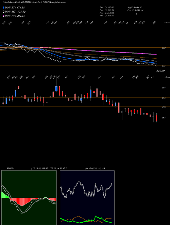The width and height of the screenshot is (170, 225).
Task: Click the Pre H: 169.00 value
Action: tap(107, 10)
